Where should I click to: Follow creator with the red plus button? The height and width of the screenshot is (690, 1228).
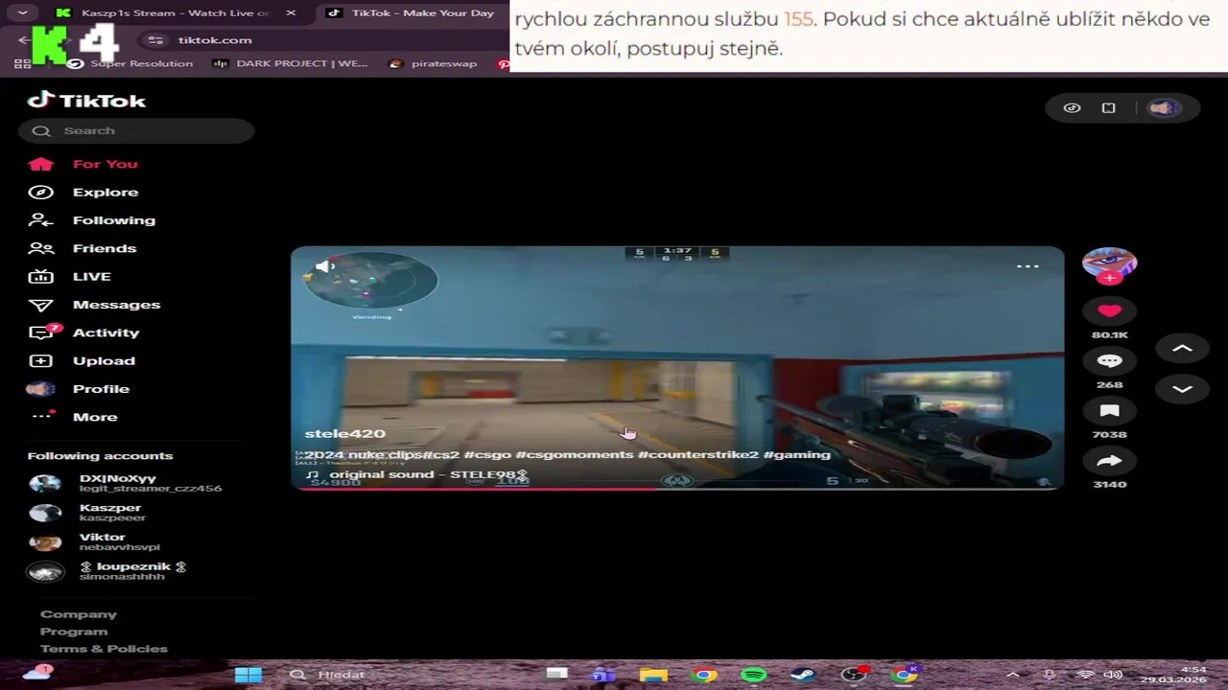[x=1109, y=278]
